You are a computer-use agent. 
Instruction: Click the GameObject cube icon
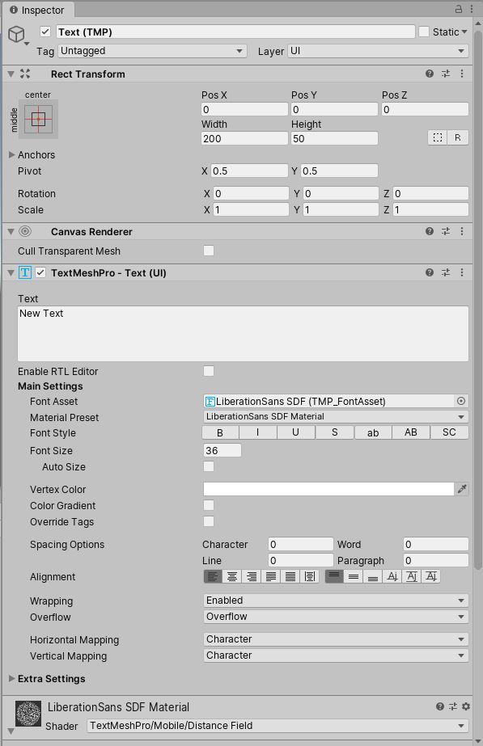click(17, 34)
